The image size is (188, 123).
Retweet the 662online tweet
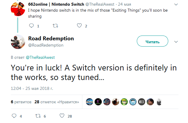point(55,26)
